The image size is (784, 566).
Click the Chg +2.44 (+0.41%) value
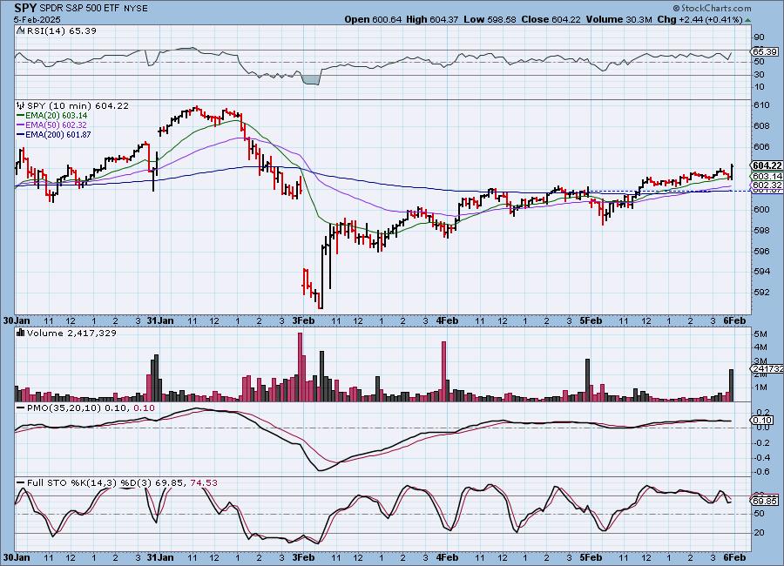[x=700, y=19]
